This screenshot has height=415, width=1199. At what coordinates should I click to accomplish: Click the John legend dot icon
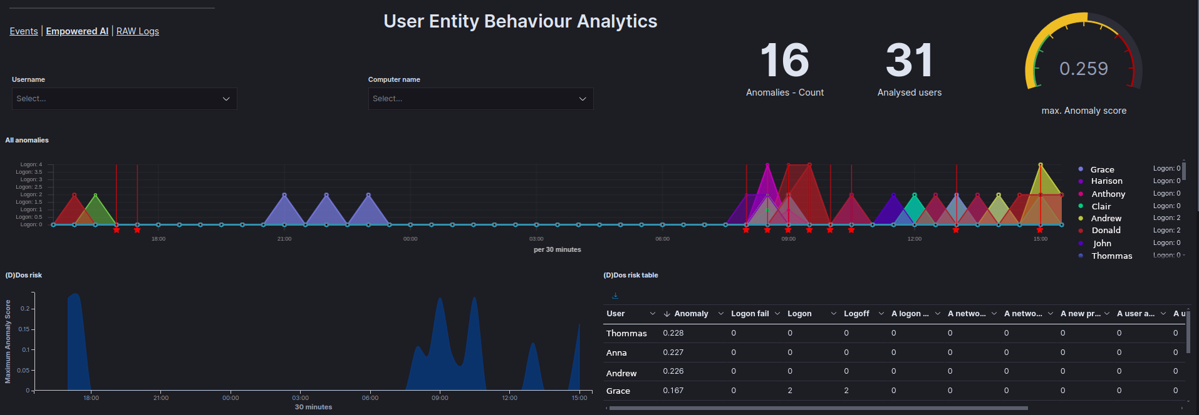(1081, 243)
